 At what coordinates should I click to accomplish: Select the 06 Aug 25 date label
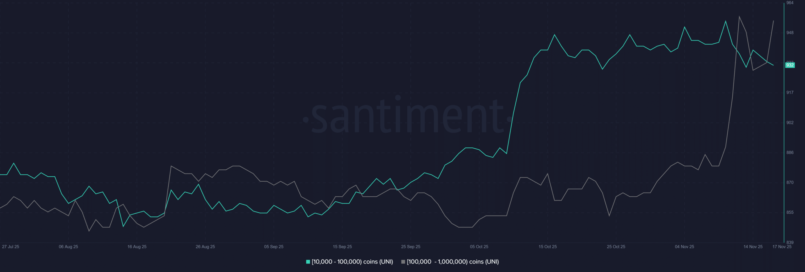[x=68, y=247]
